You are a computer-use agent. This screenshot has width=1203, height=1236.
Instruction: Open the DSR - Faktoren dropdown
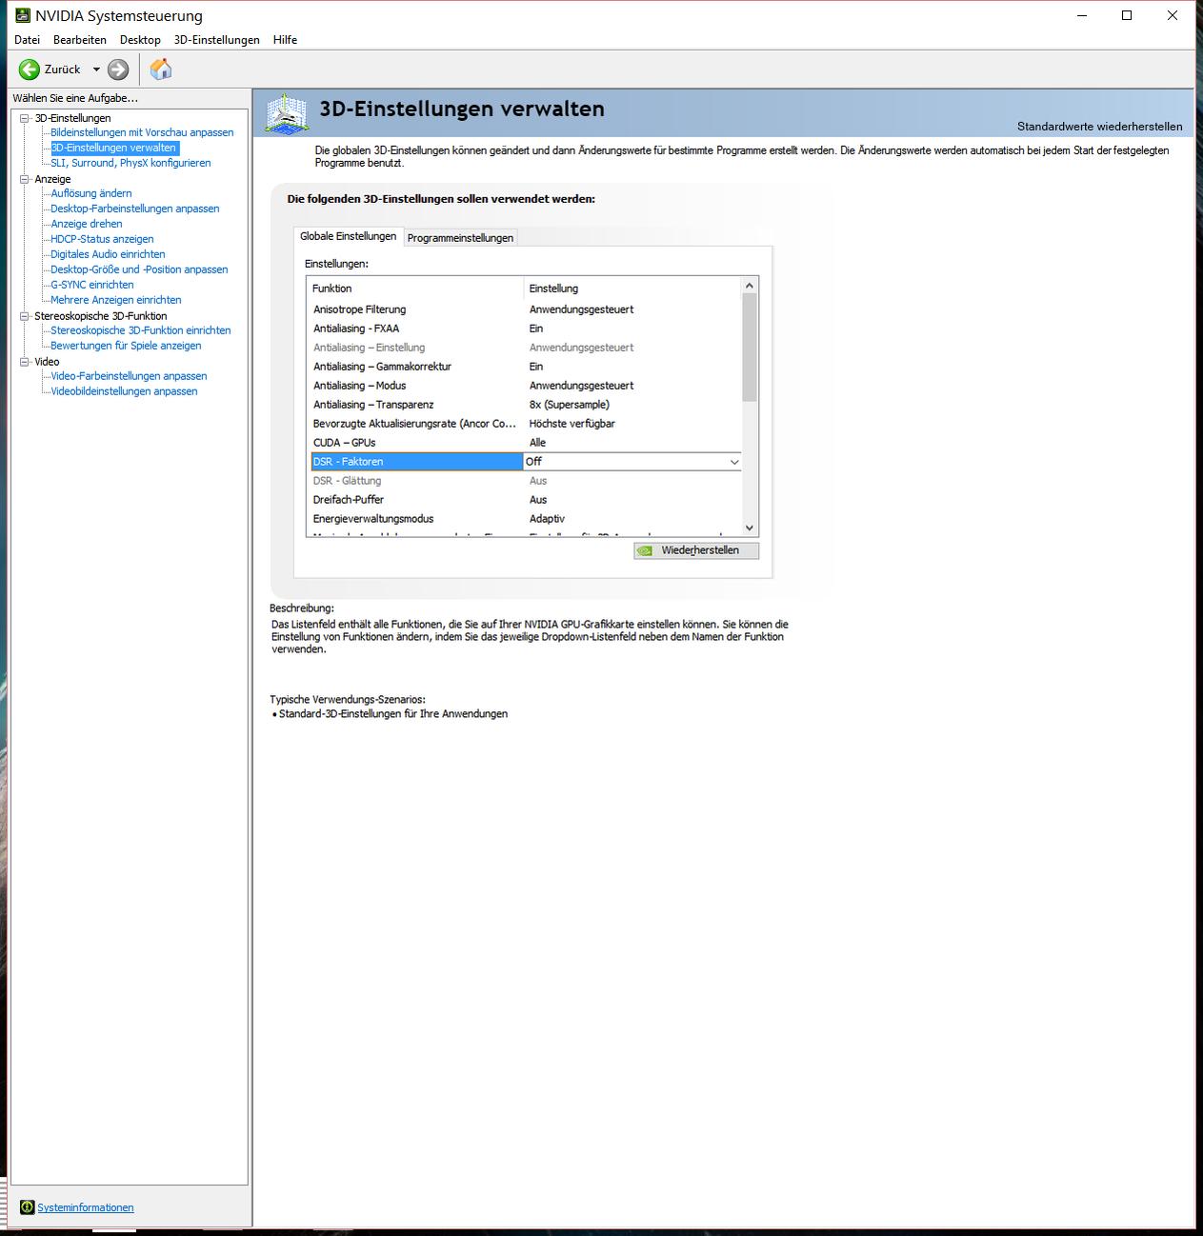click(734, 462)
